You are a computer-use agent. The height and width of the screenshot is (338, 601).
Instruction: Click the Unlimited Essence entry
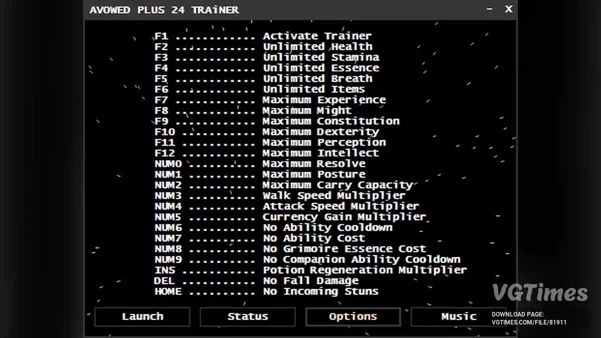pyautogui.click(x=321, y=68)
